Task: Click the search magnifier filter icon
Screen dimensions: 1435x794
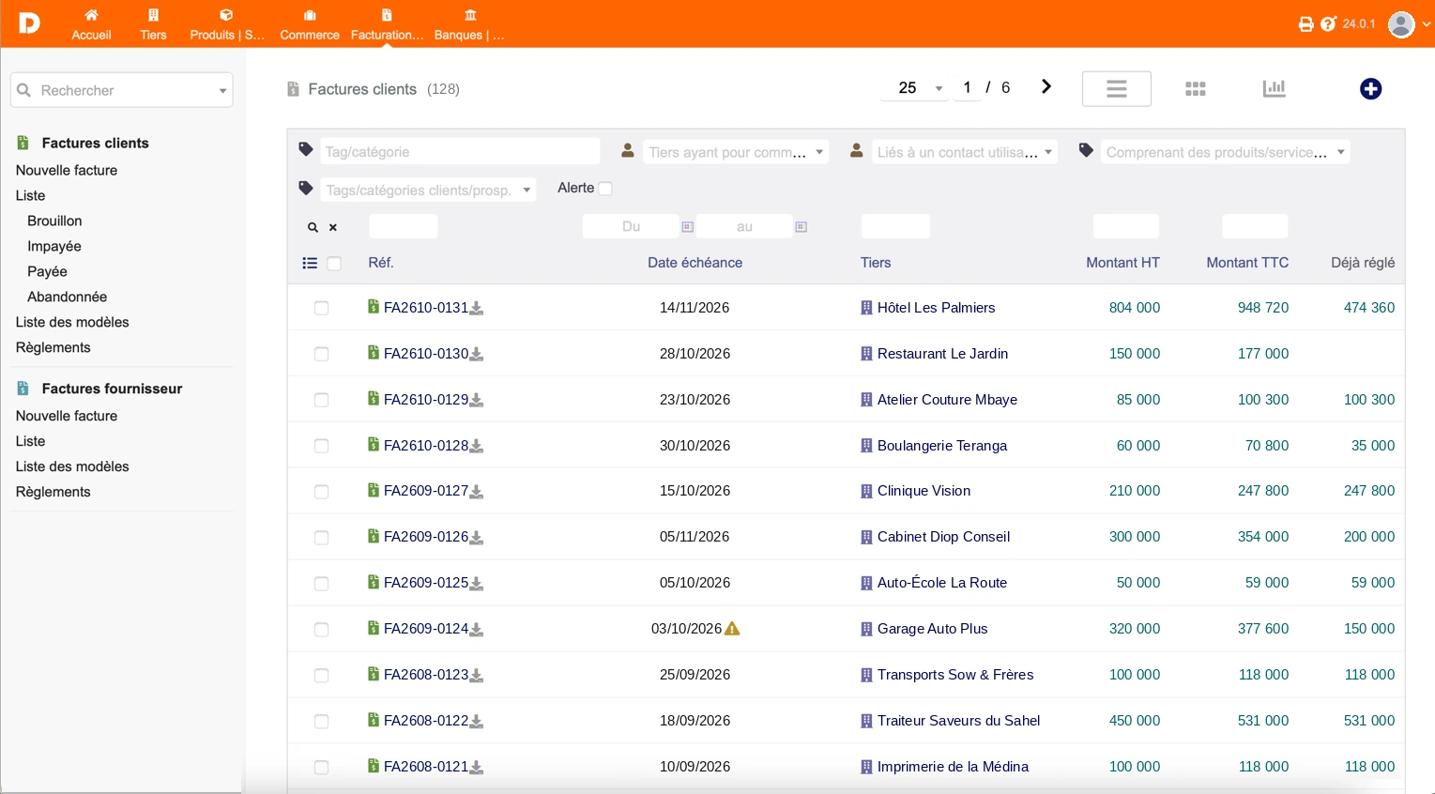Action: point(313,227)
